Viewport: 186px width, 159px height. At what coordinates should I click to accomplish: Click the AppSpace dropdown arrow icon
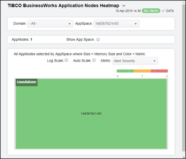(x=136, y=24)
